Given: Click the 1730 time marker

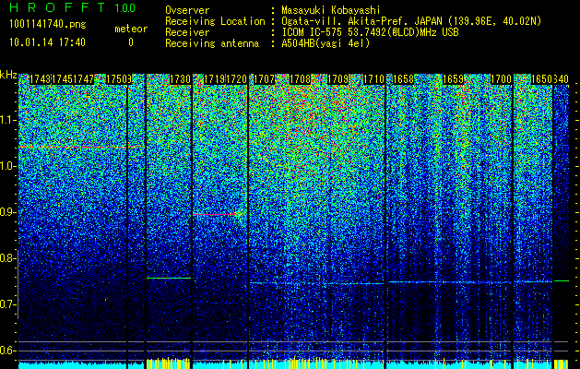Looking at the screenshot, I should pyautogui.click(x=180, y=79).
